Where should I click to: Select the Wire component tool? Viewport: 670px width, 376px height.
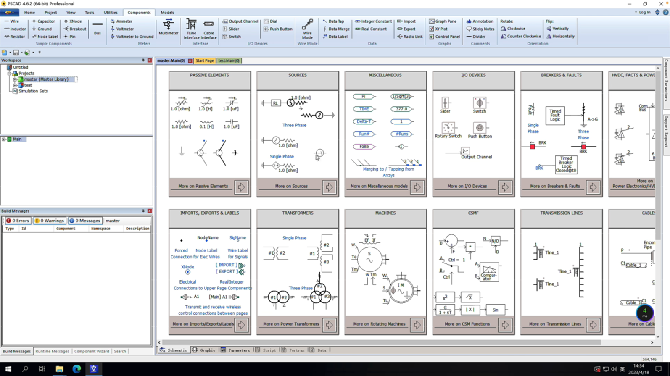click(x=12, y=21)
